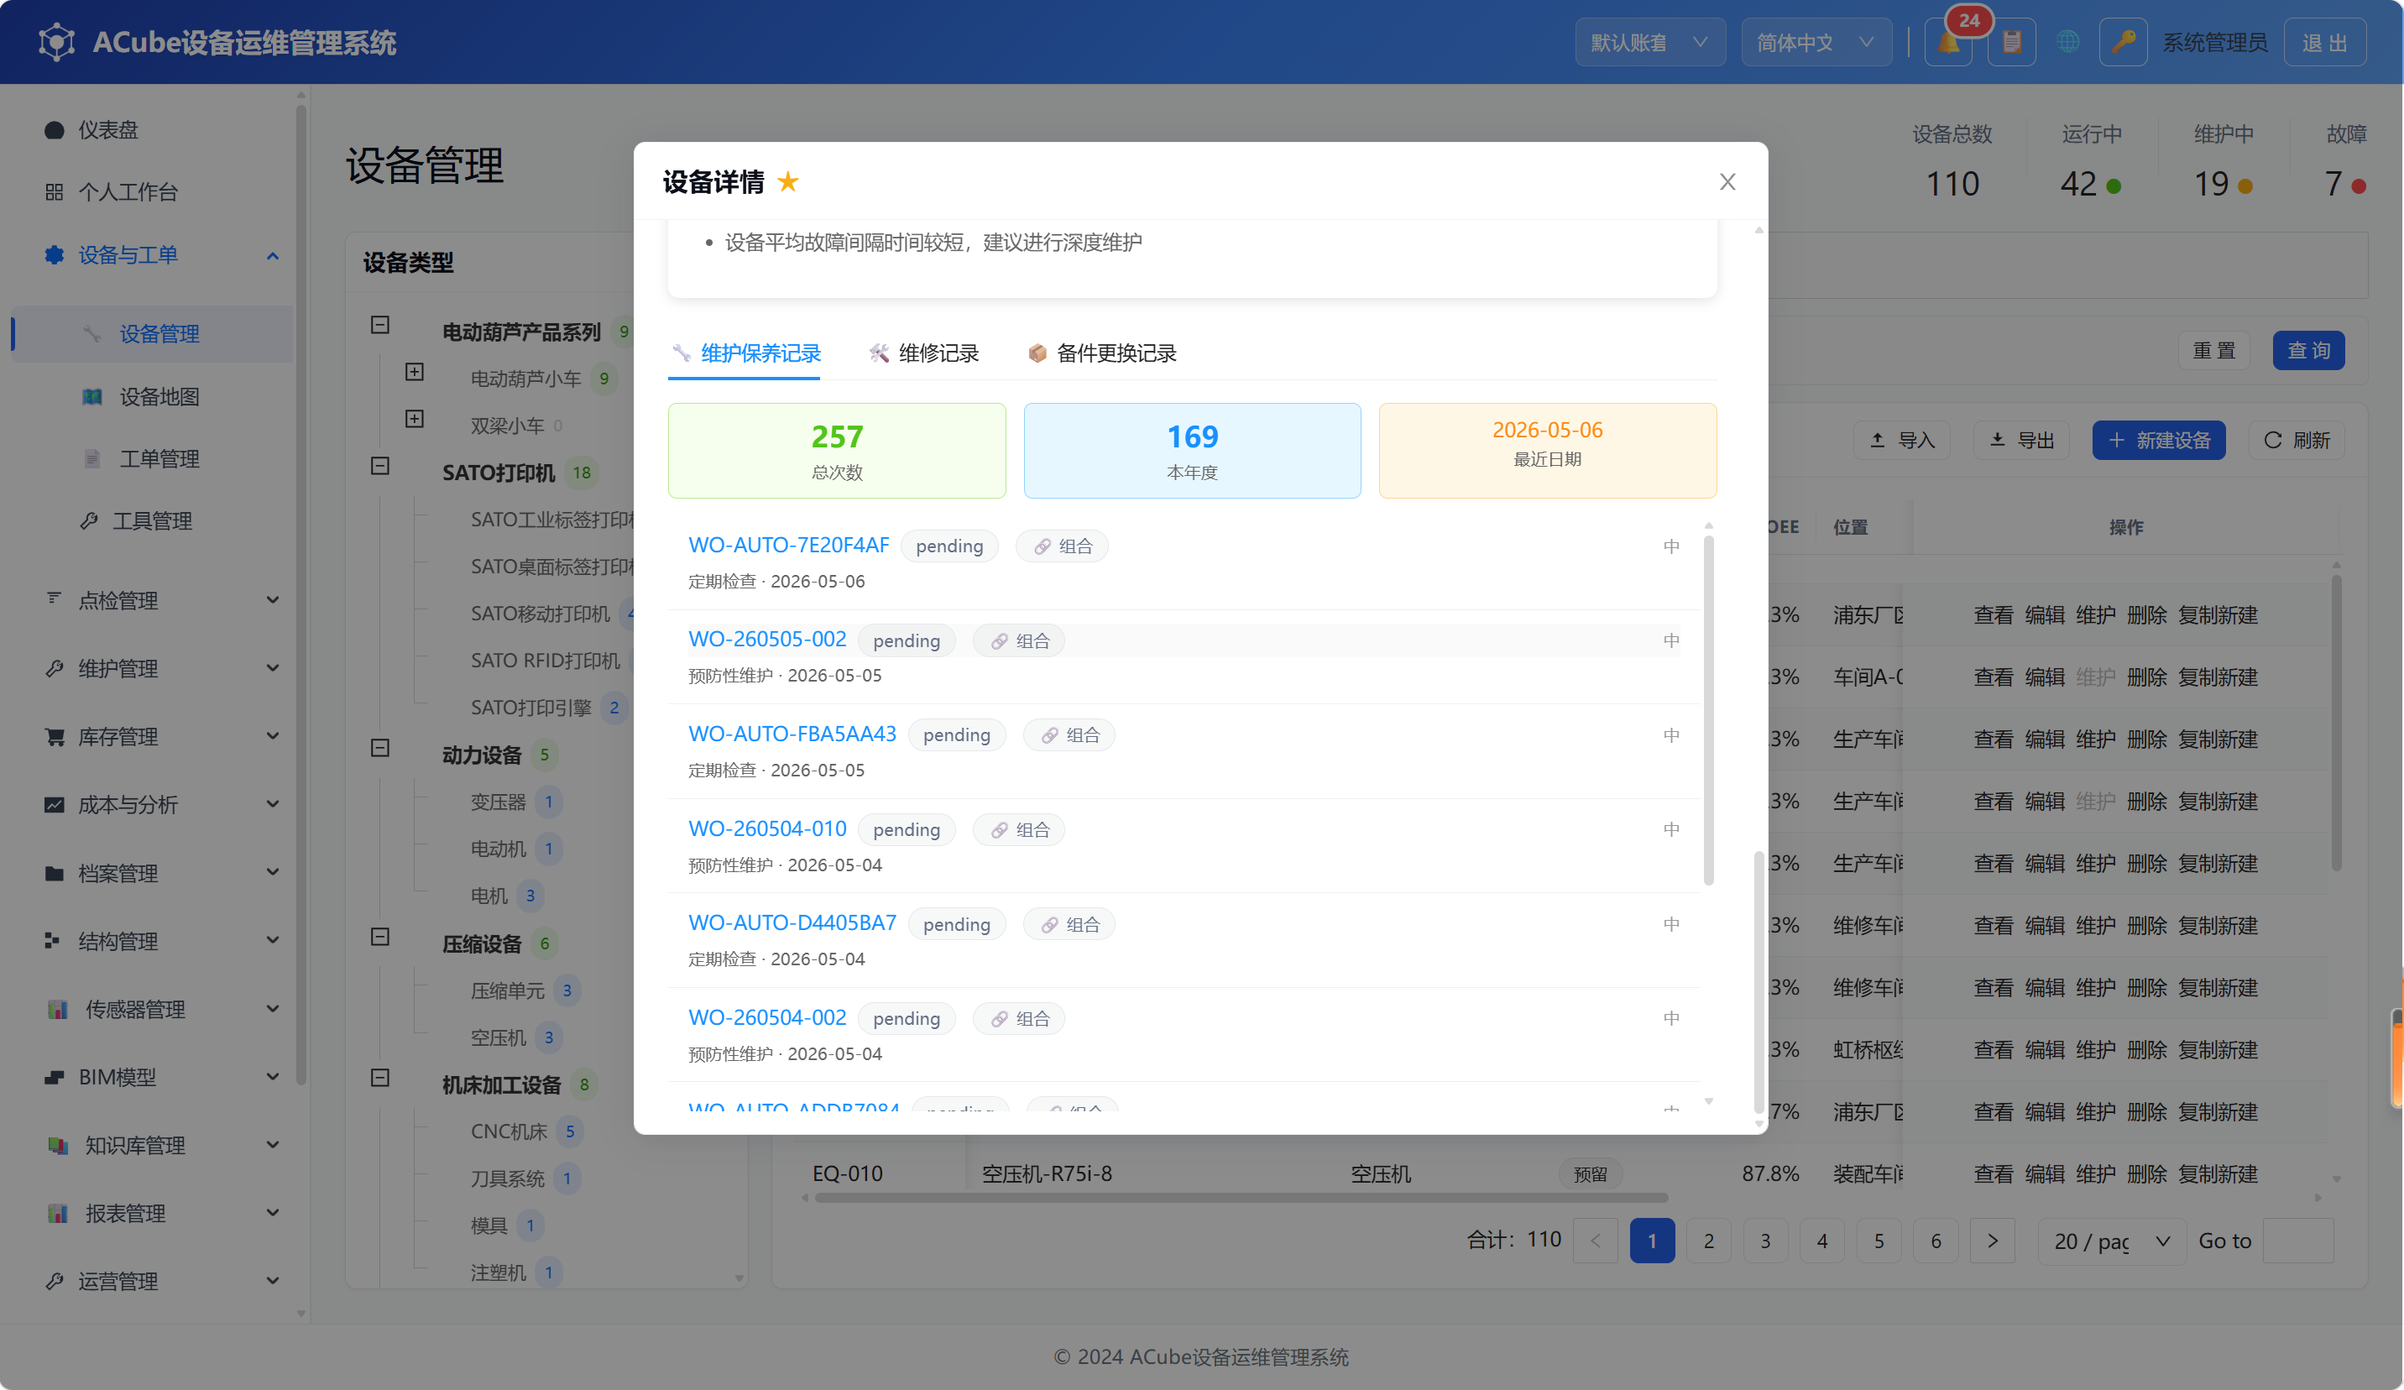Screen dimensions: 2404x1390
Task: Click the 刷新 refresh button
Action: 2297,441
